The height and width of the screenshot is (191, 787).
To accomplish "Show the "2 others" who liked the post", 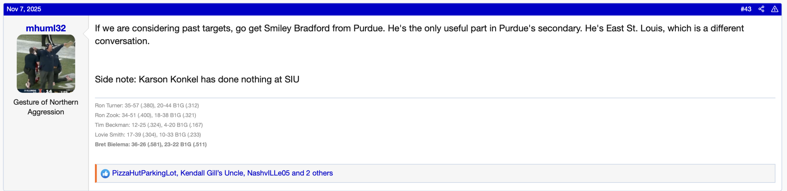I will click(319, 173).
